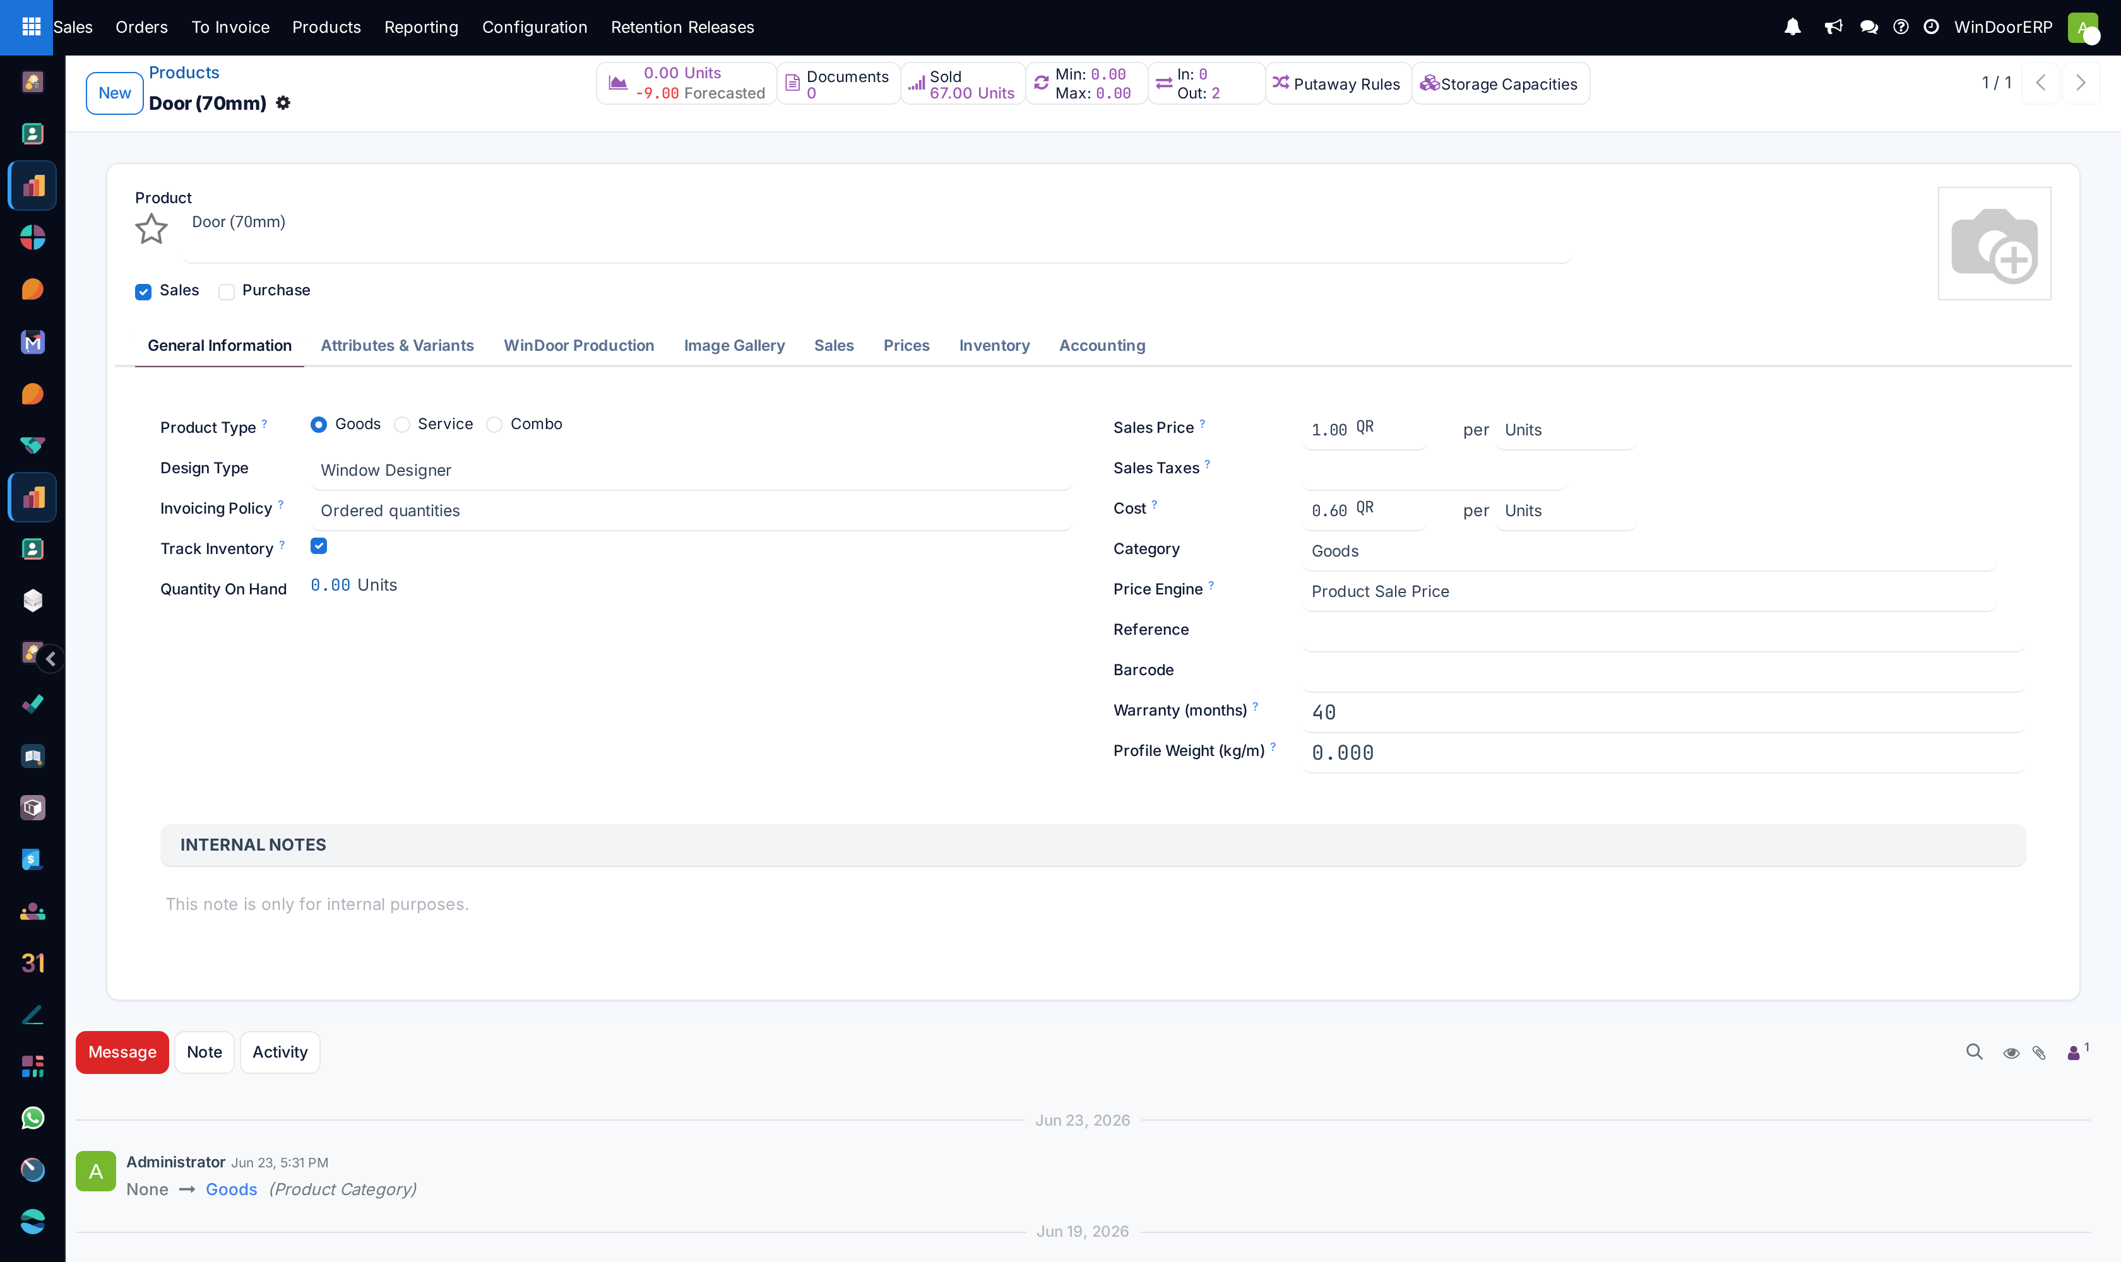Open the pencil sign app in sidebar
2121x1262 pixels.
[x=32, y=1015]
